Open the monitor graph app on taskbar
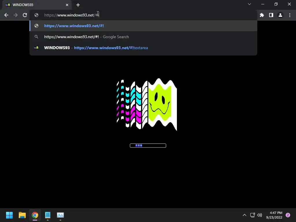This screenshot has width=296, height=222. coord(60,215)
